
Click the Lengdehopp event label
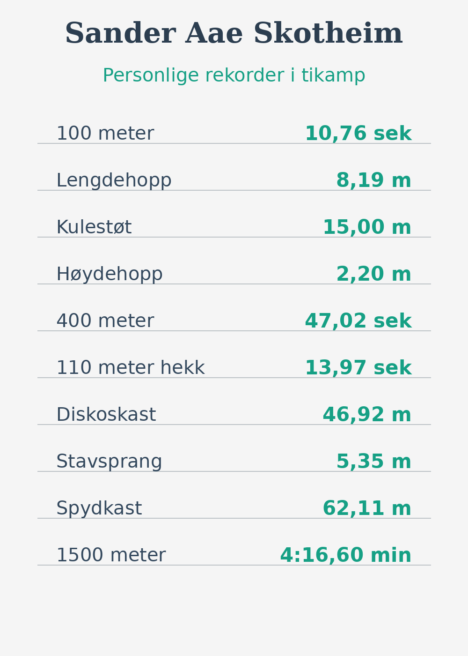tap(114, 181)
